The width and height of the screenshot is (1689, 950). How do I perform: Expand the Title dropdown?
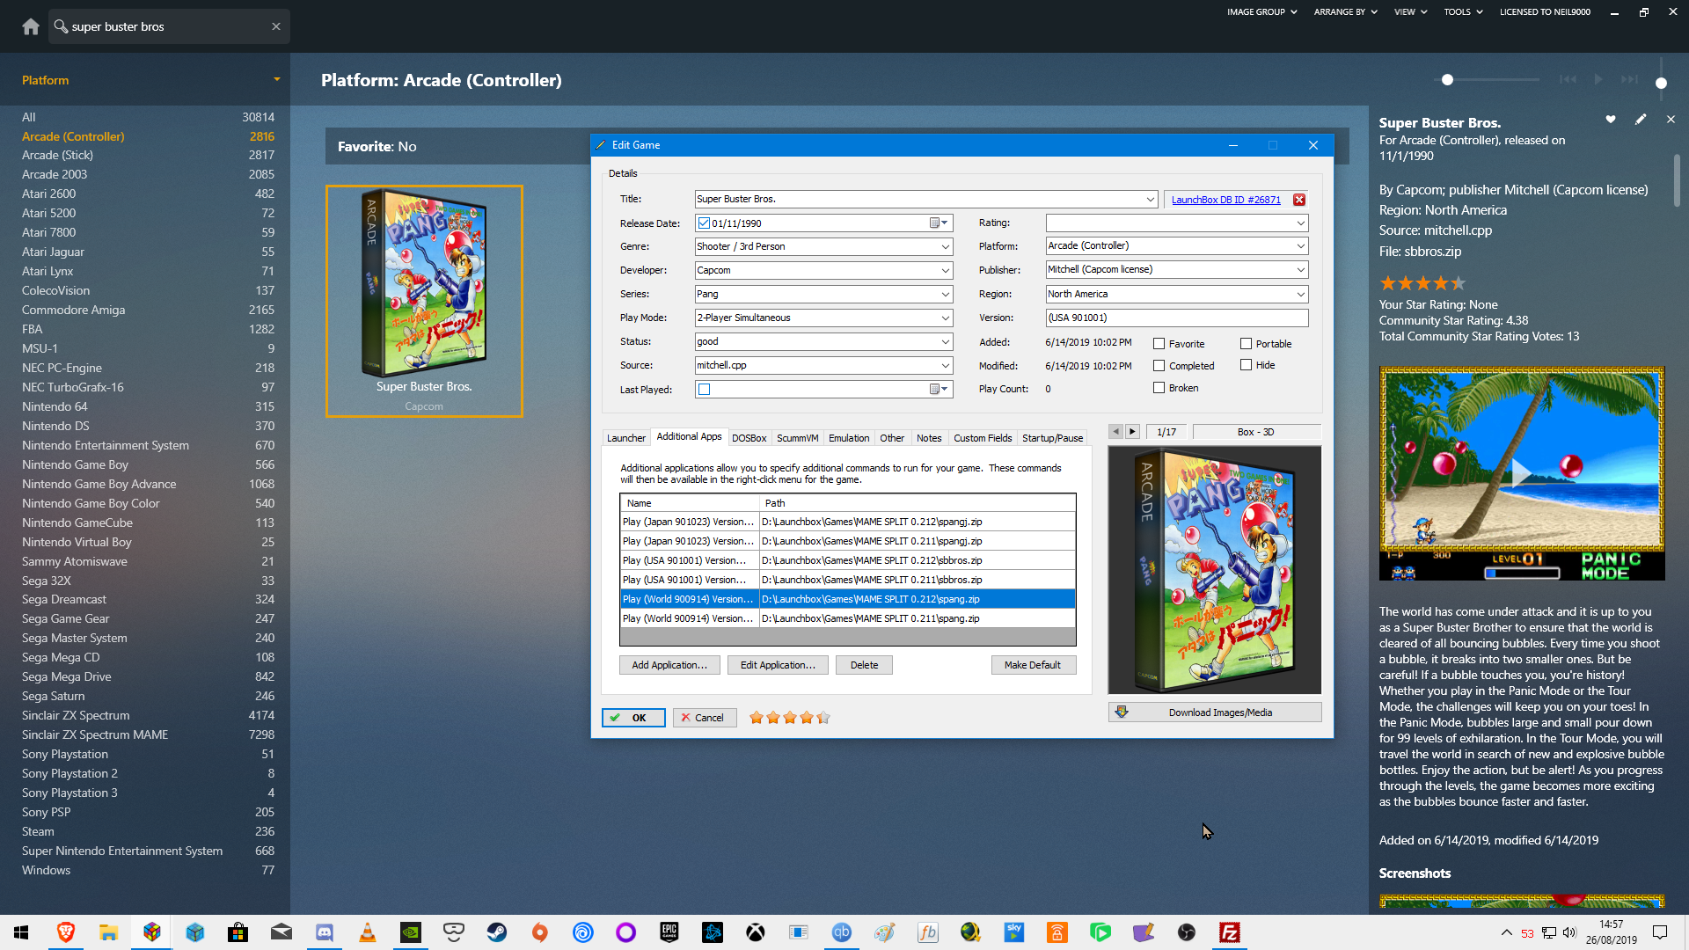(1150, 200)
